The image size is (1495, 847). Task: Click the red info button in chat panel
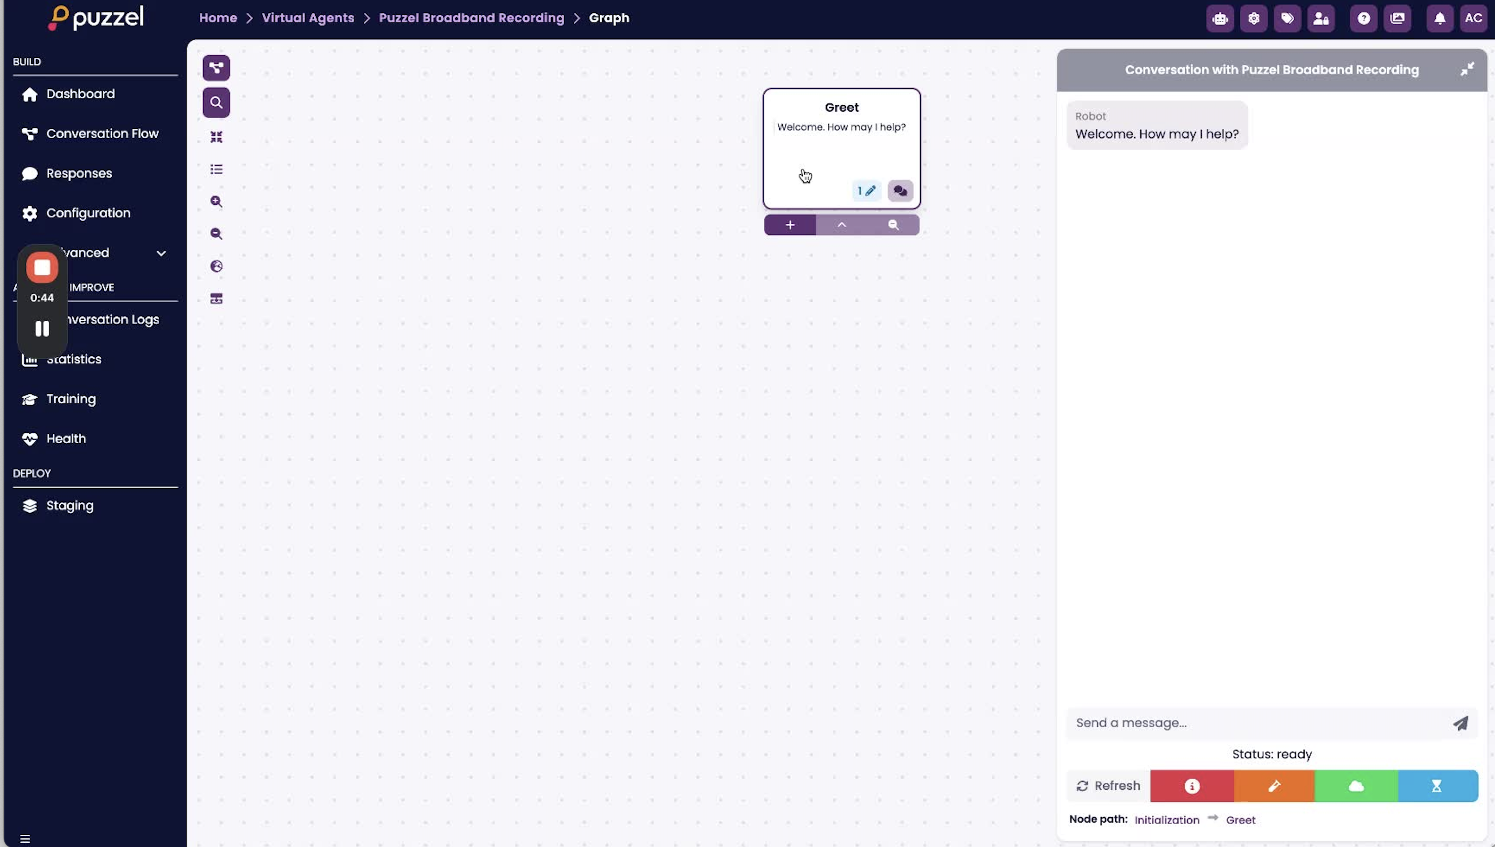(1191, 786)
